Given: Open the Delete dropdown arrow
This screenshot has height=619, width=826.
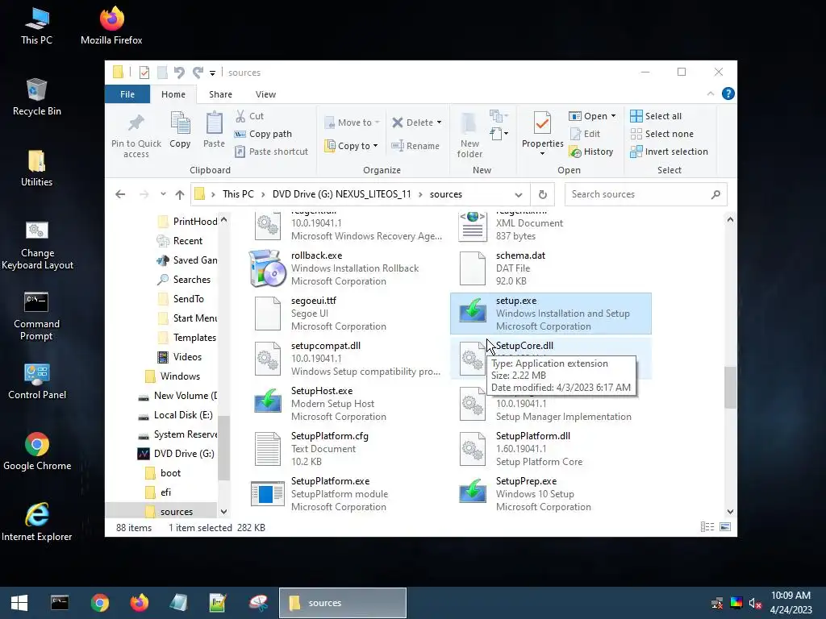Looking at the screenshot, I should pyautogui.click(x=440, y=123).
